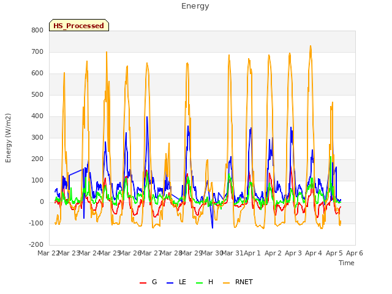Viewport: 392px width, 294px height.
Task: Click the Mar 25 x-axis date label
Action: click(110, 253)
